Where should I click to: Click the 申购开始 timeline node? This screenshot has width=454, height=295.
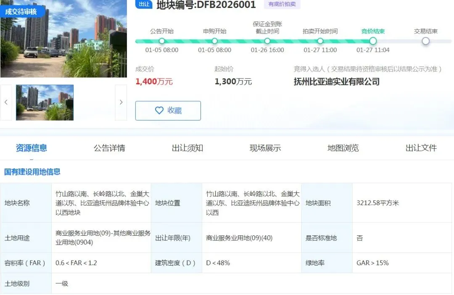pos(214,41)
